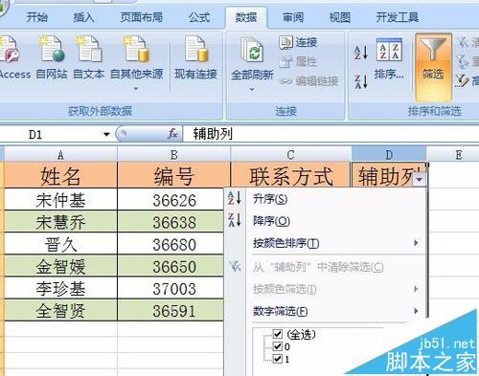Expand the 按颜色筛选(I) submenu arrow
479x376 pixels.
[x=416, y=289]
